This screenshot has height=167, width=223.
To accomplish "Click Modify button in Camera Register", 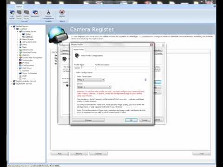I will (x=79, y=154).
